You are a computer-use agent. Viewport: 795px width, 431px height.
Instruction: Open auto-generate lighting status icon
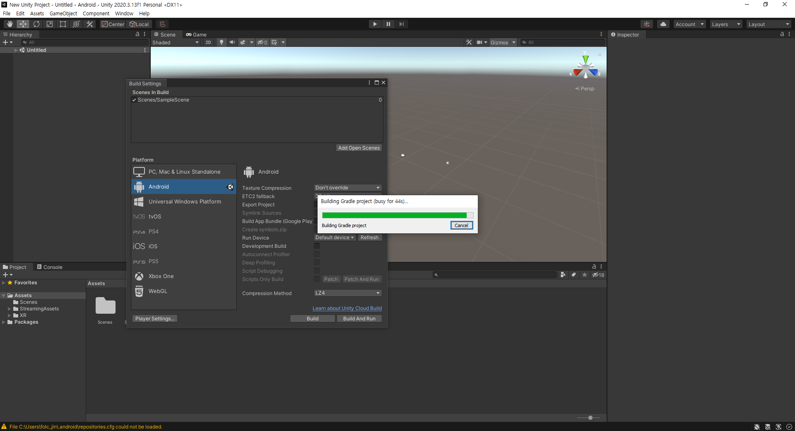(778, 427)
